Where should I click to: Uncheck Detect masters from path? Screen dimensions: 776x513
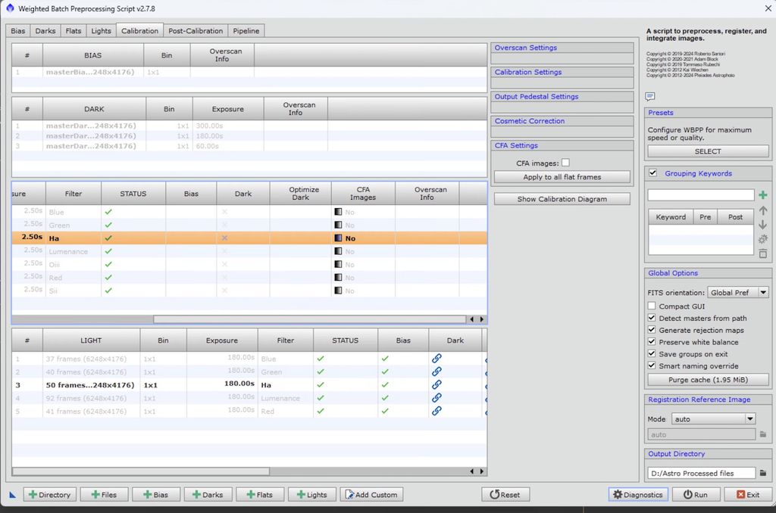(x=652, y=318)
